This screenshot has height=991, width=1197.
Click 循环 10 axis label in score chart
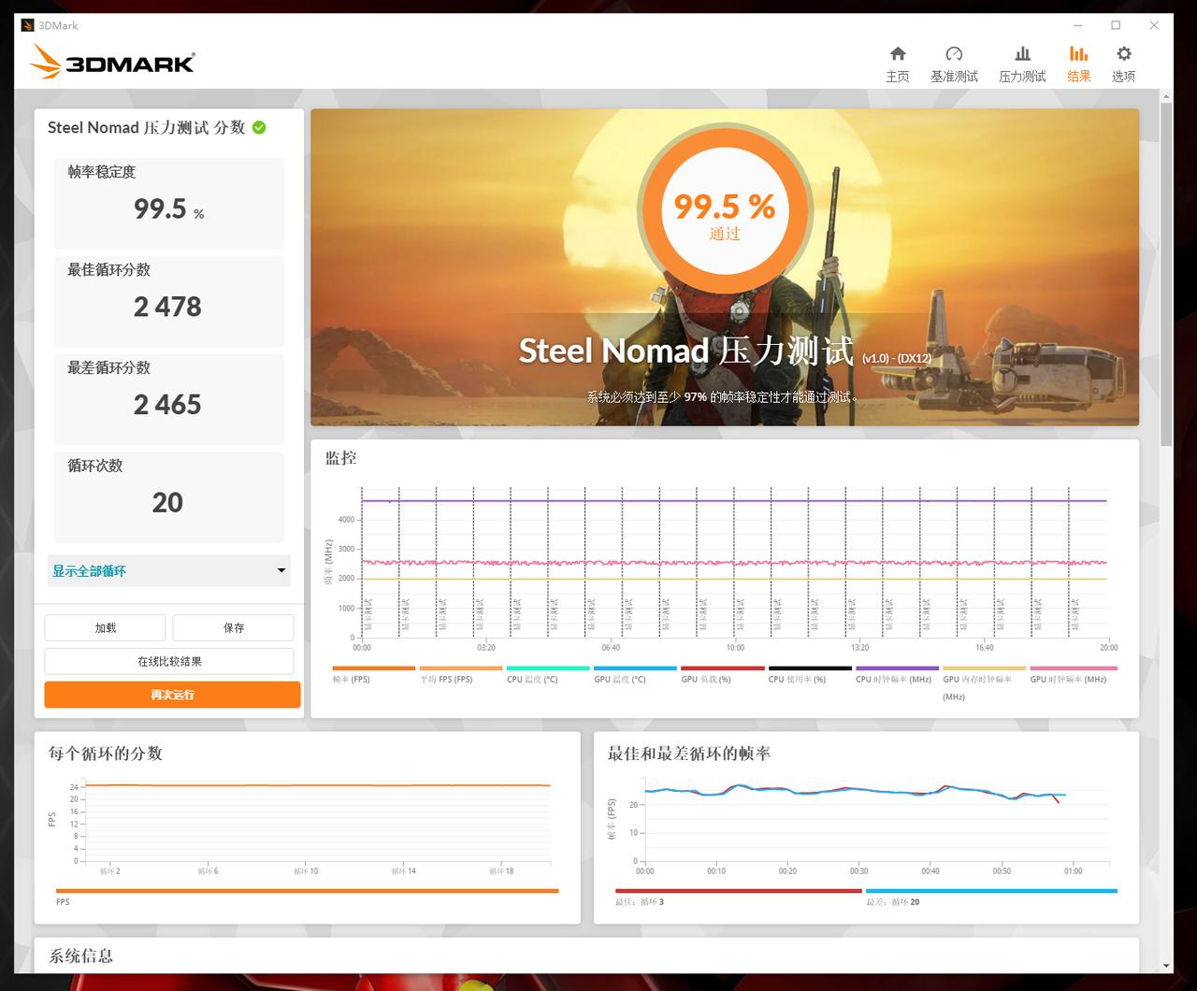306,870
